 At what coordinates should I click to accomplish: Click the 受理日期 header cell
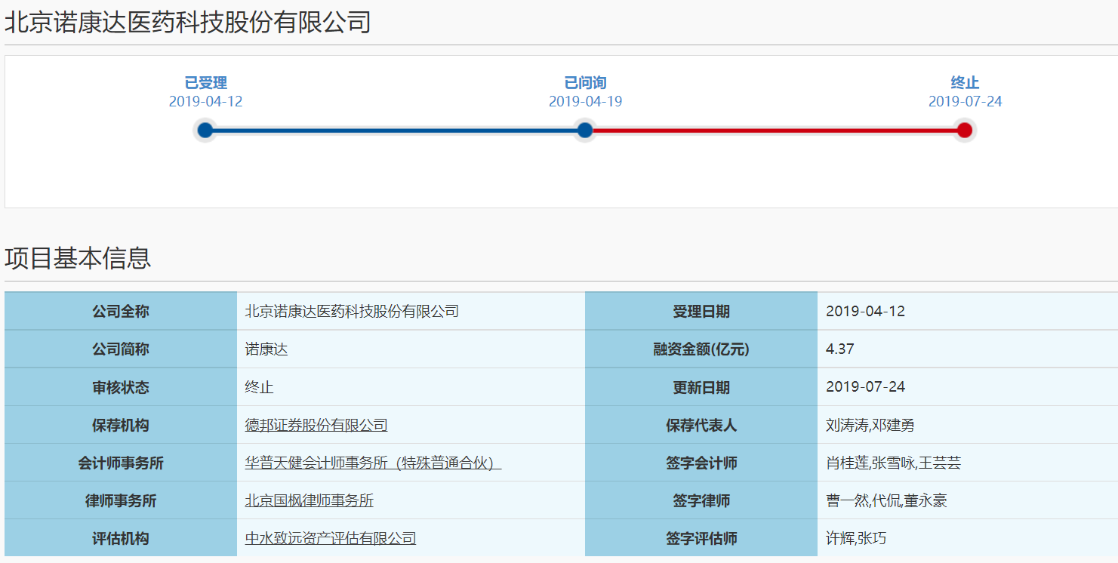tap(701, 311)
